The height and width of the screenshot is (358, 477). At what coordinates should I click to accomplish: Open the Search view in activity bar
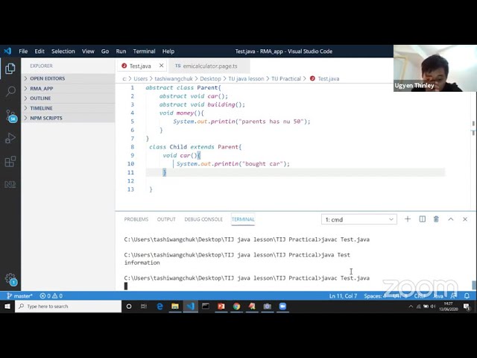pyautogui.click(x=10, y=91)
